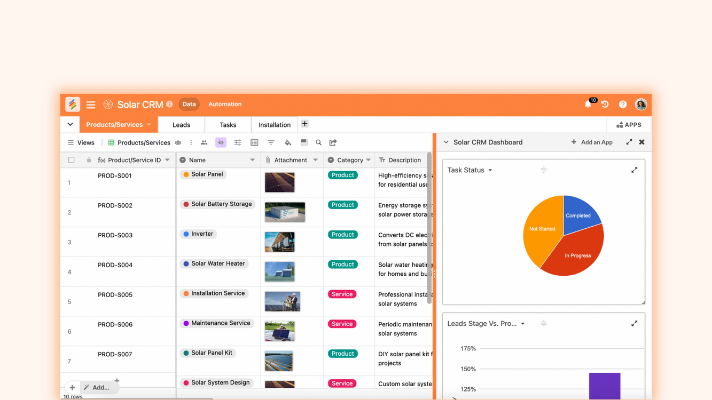Click the collaborators people icon in toolbar
Screen dimensions: 712x400
tap(204, 142)
